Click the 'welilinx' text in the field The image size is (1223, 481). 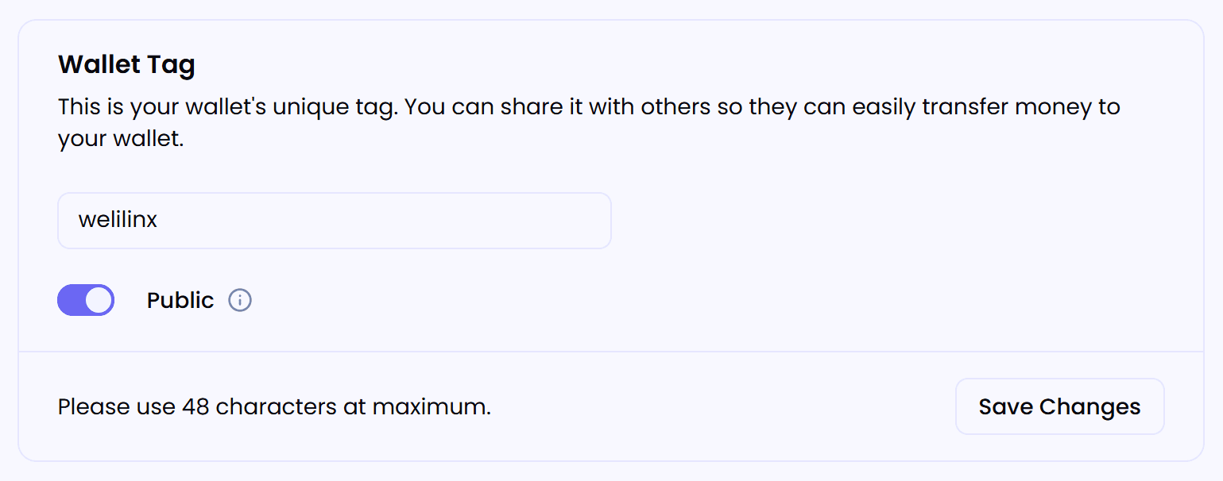[x=118, y=220]
